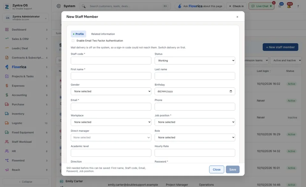Image resolution: width=306 pixels, height=187 pixels.
Task: Click the Phone input field
Action: (195, 107)
